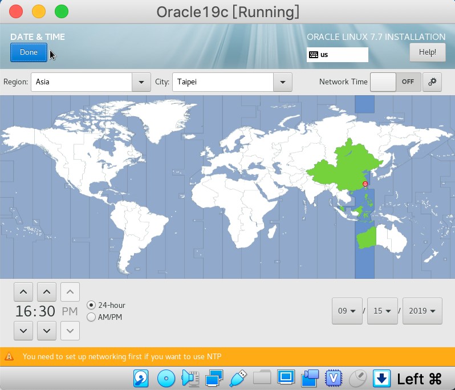Click the AM/PM down arrow stepper
This screenshot has width=455, height=390.
pyautogui.click(x=70, y=331)
